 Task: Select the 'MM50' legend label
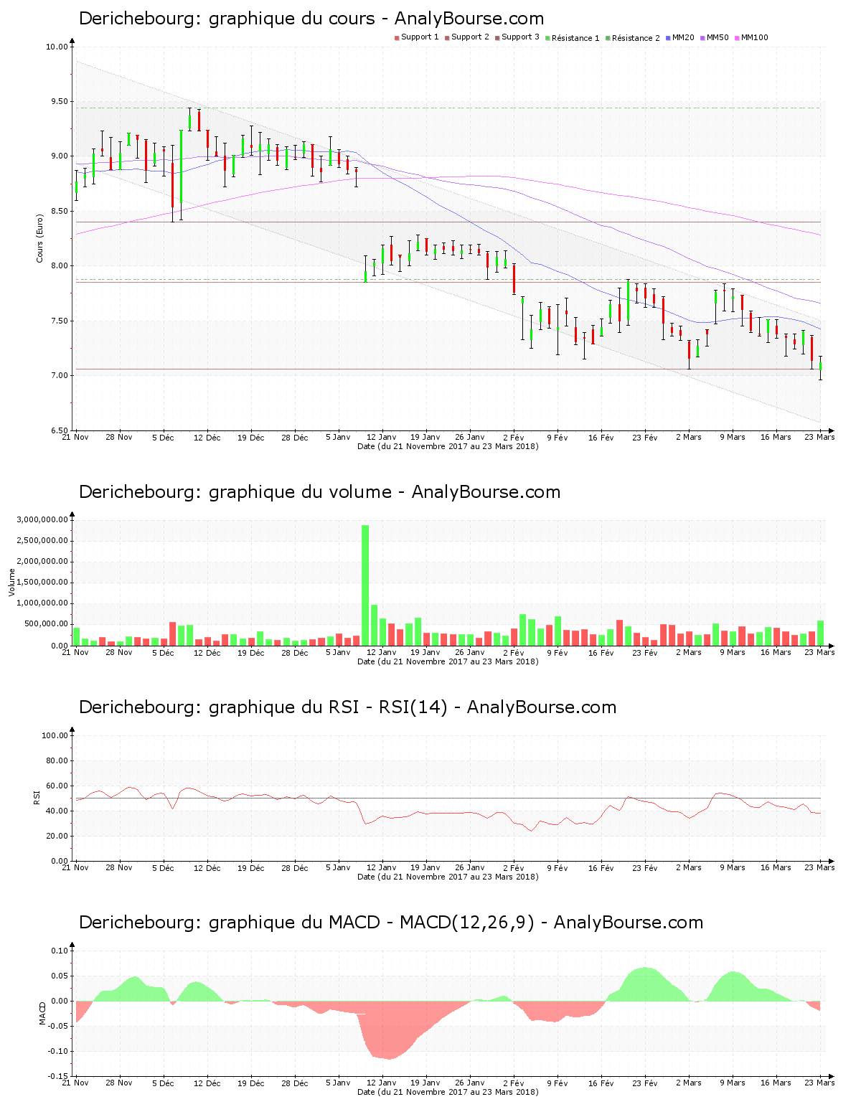(x=717, y=37)
